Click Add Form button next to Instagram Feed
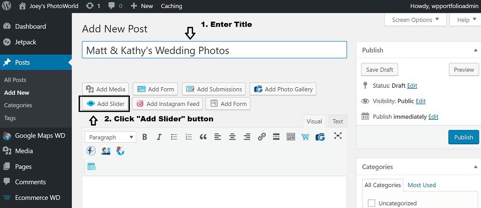The width and height of the screenshot is (481, 208). coord(228,104)
